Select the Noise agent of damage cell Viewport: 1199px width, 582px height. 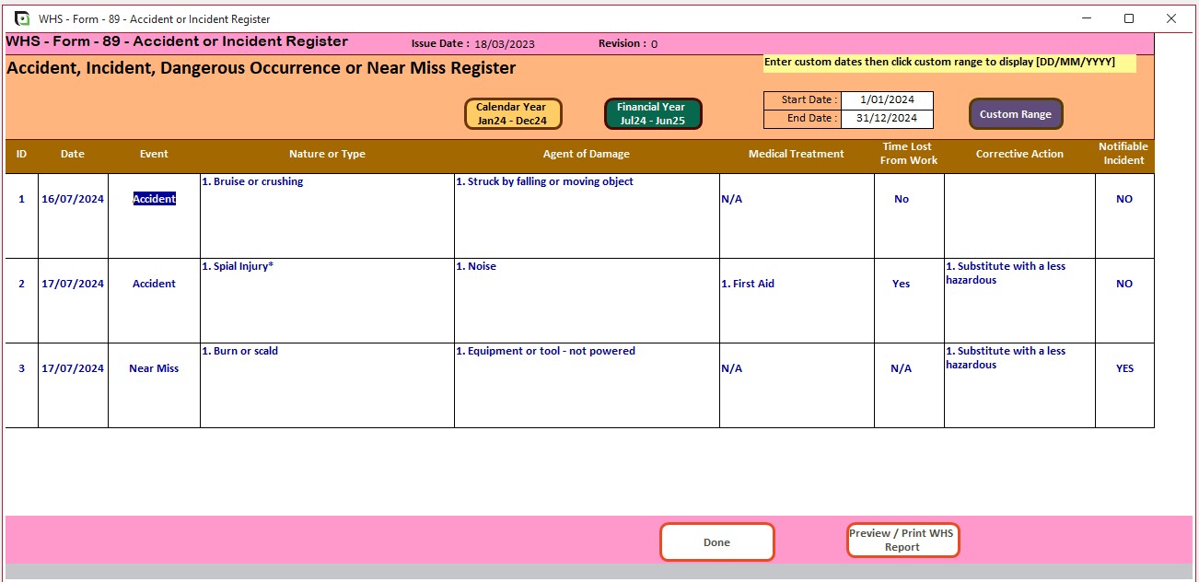[x=479, y=266]
